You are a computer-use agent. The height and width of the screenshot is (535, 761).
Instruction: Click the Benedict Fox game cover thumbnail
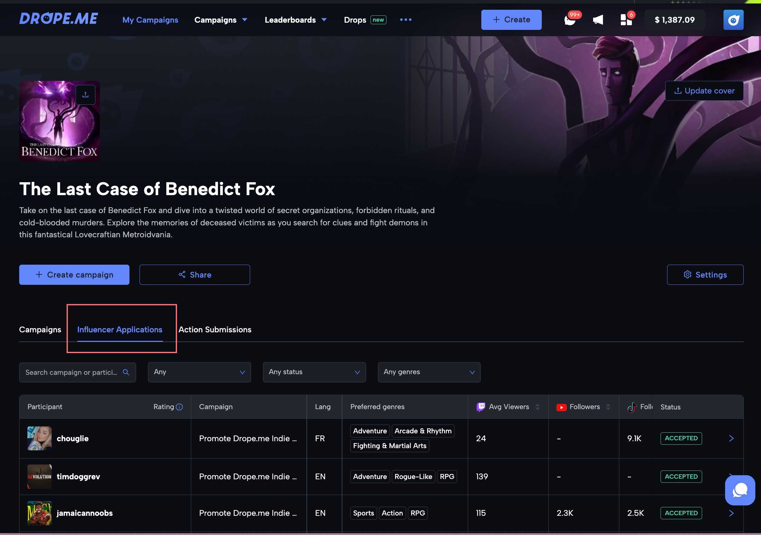(x=59, y=121)
